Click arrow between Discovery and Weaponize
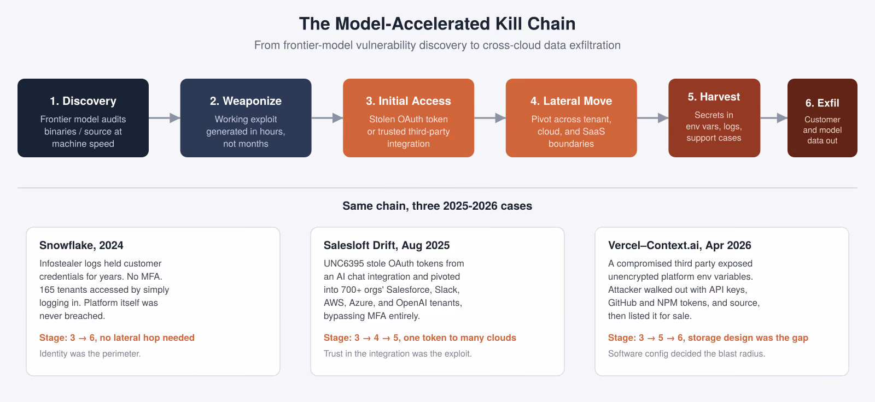 (x=165, y=118)
